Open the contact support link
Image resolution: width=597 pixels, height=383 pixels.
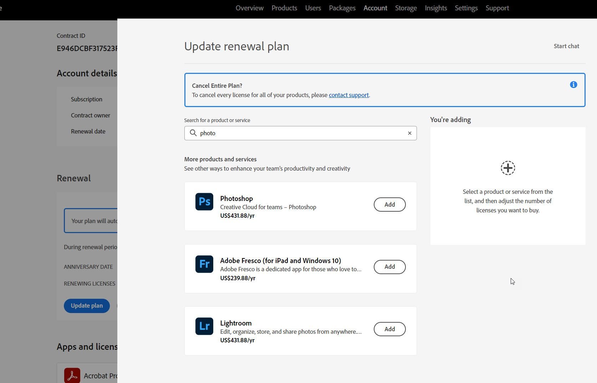348,95
